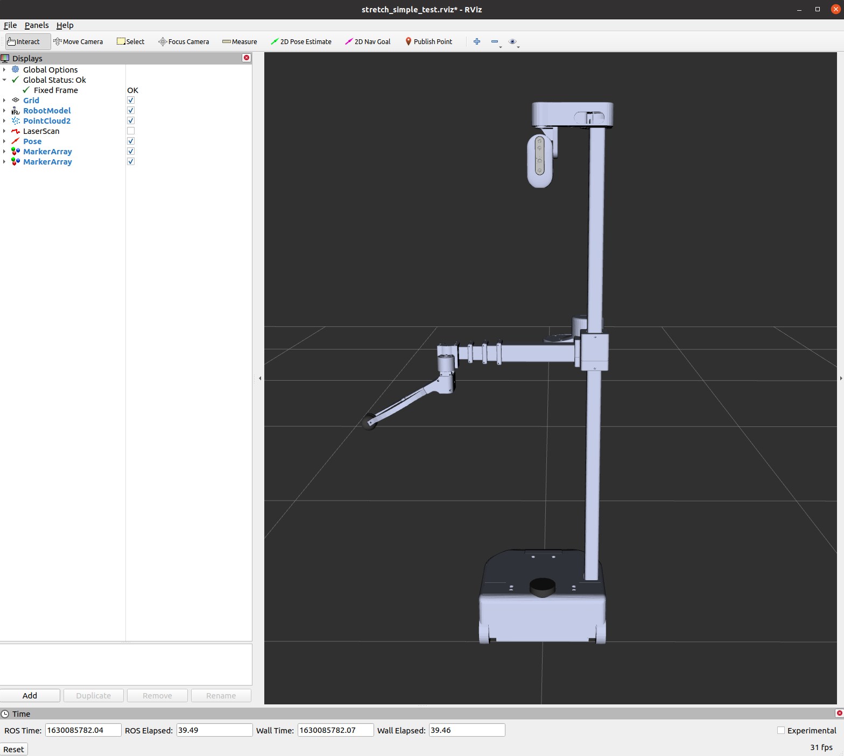Activate 2D Pose Estimate tool
The height and width of the screenshot is (756, 844).
coord(301,42)
